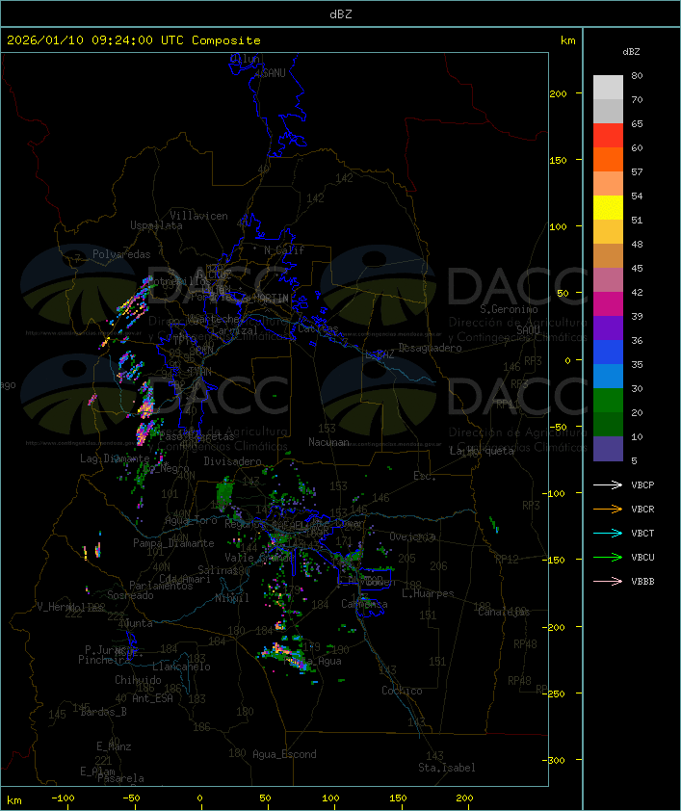Click the Villavicen map label
681x811 pixels.
pyautogui.click(x=198, y=216)
